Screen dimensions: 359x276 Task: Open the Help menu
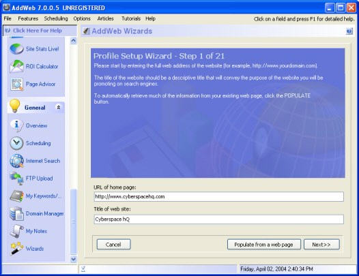(150, 18)
